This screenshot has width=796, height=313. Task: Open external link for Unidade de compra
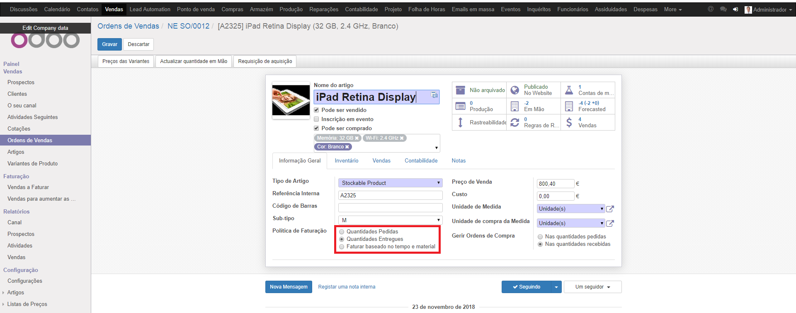(610, 223)
